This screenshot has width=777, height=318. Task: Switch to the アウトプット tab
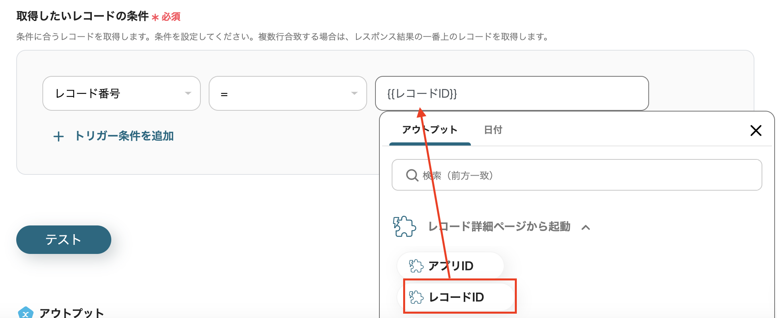430,130
